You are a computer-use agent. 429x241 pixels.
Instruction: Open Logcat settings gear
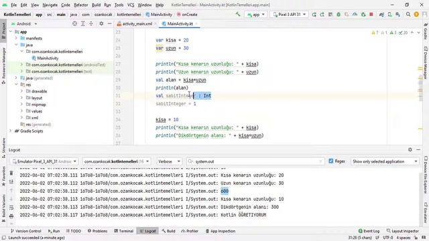tap(410, 150)
